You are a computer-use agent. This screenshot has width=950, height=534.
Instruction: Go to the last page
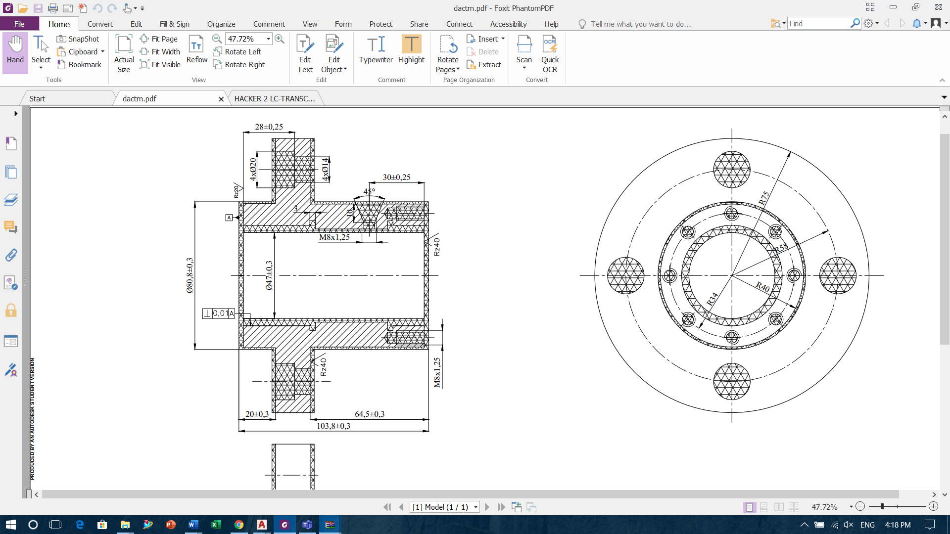[501, 507]
